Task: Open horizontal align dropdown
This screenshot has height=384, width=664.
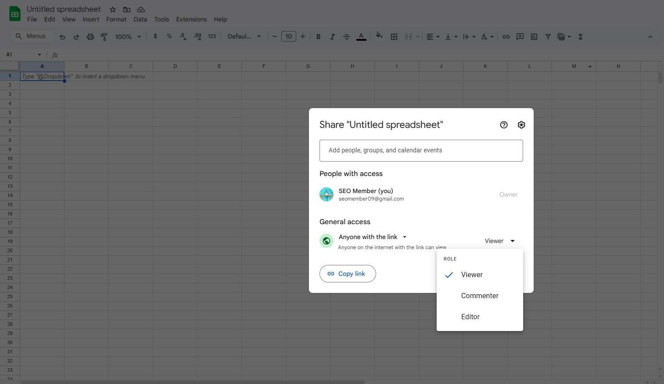Action: [x=433, y=37]
